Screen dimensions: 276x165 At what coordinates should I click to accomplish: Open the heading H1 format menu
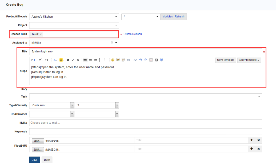pos(34,60)
